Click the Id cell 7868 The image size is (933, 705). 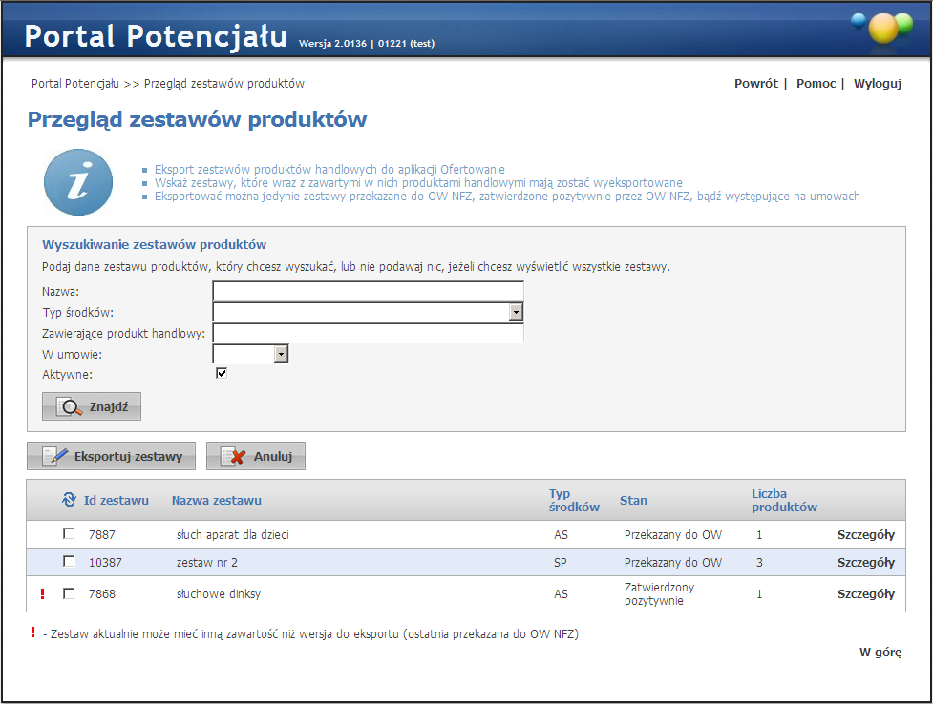point(102,594)
